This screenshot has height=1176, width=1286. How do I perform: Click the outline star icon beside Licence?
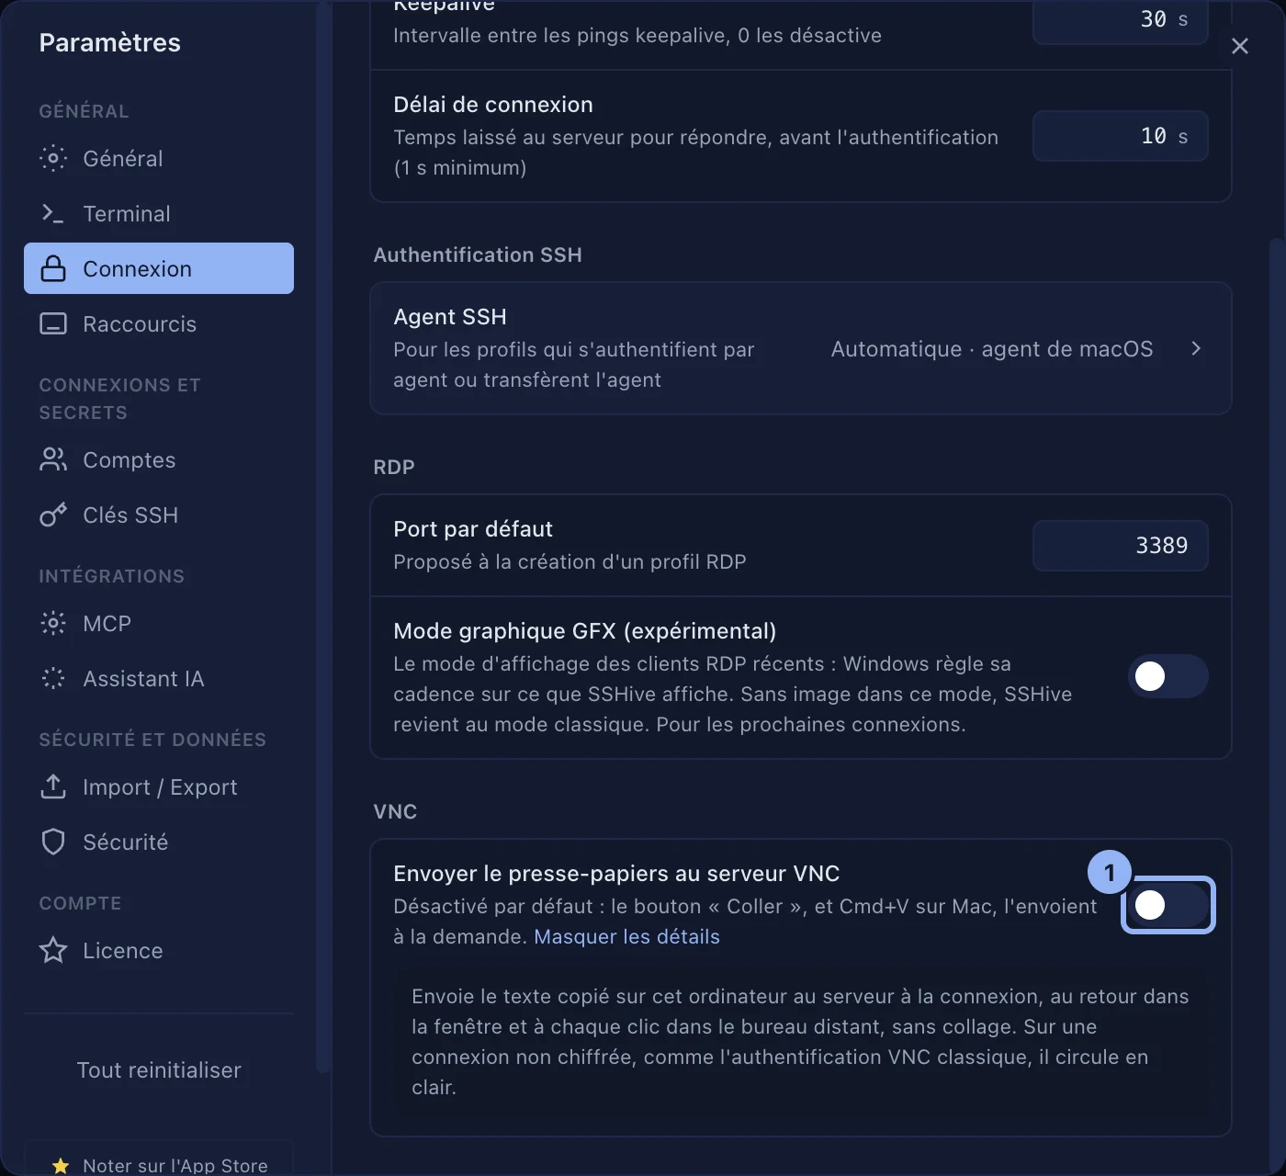click(x=53, y=950)
